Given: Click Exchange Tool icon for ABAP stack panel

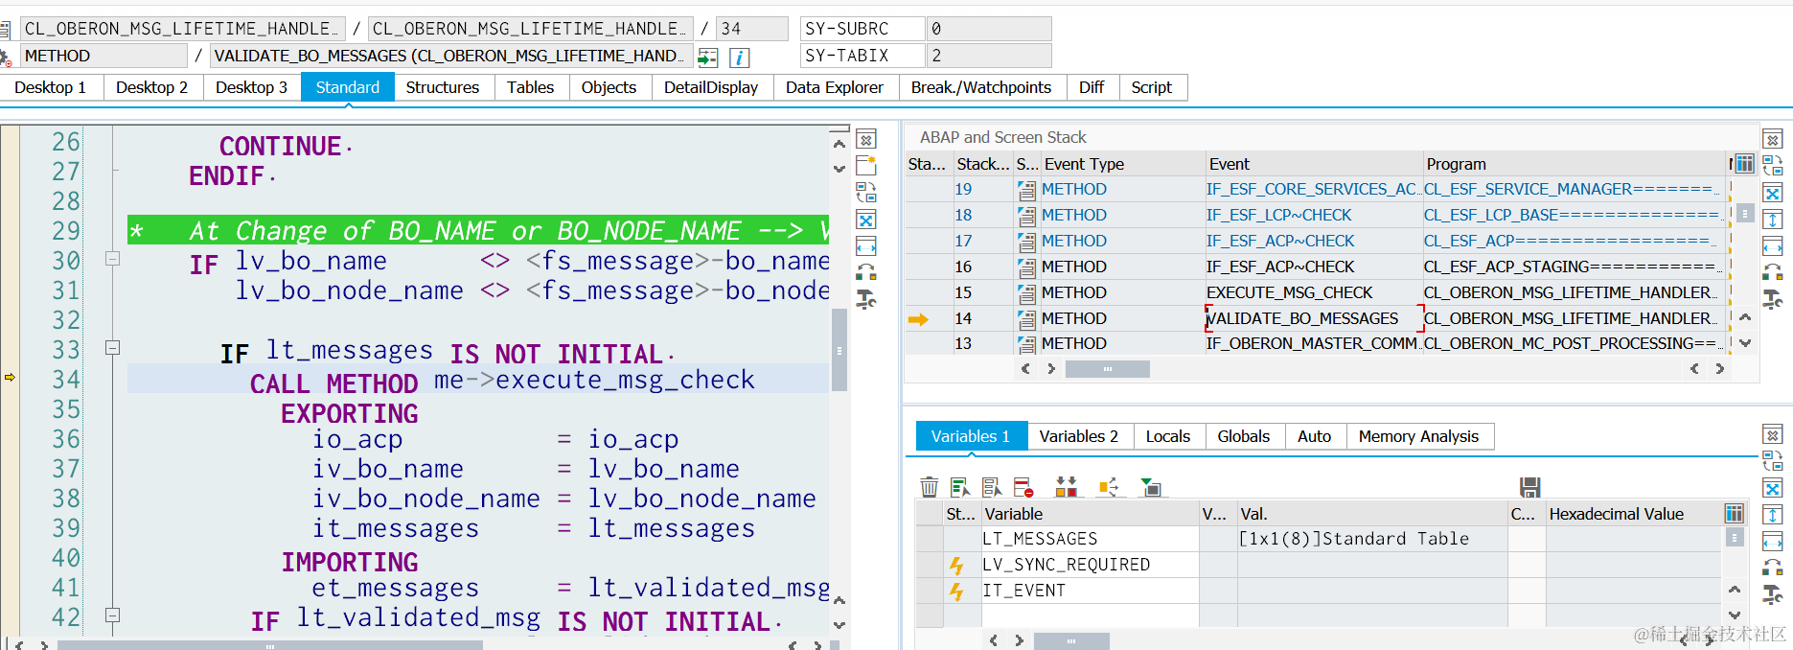Looking at the screenshot, I should [x=1773, y=165].
